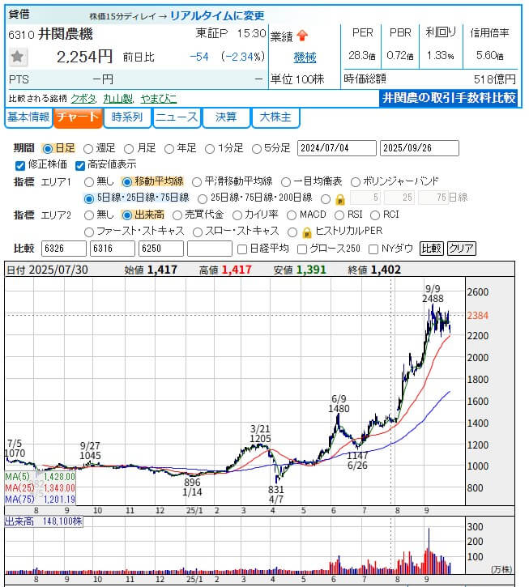Select the ボリンジャーバンド indicator option
The width and height of the screenshot is (529, 587).
[x=357, y=181]
